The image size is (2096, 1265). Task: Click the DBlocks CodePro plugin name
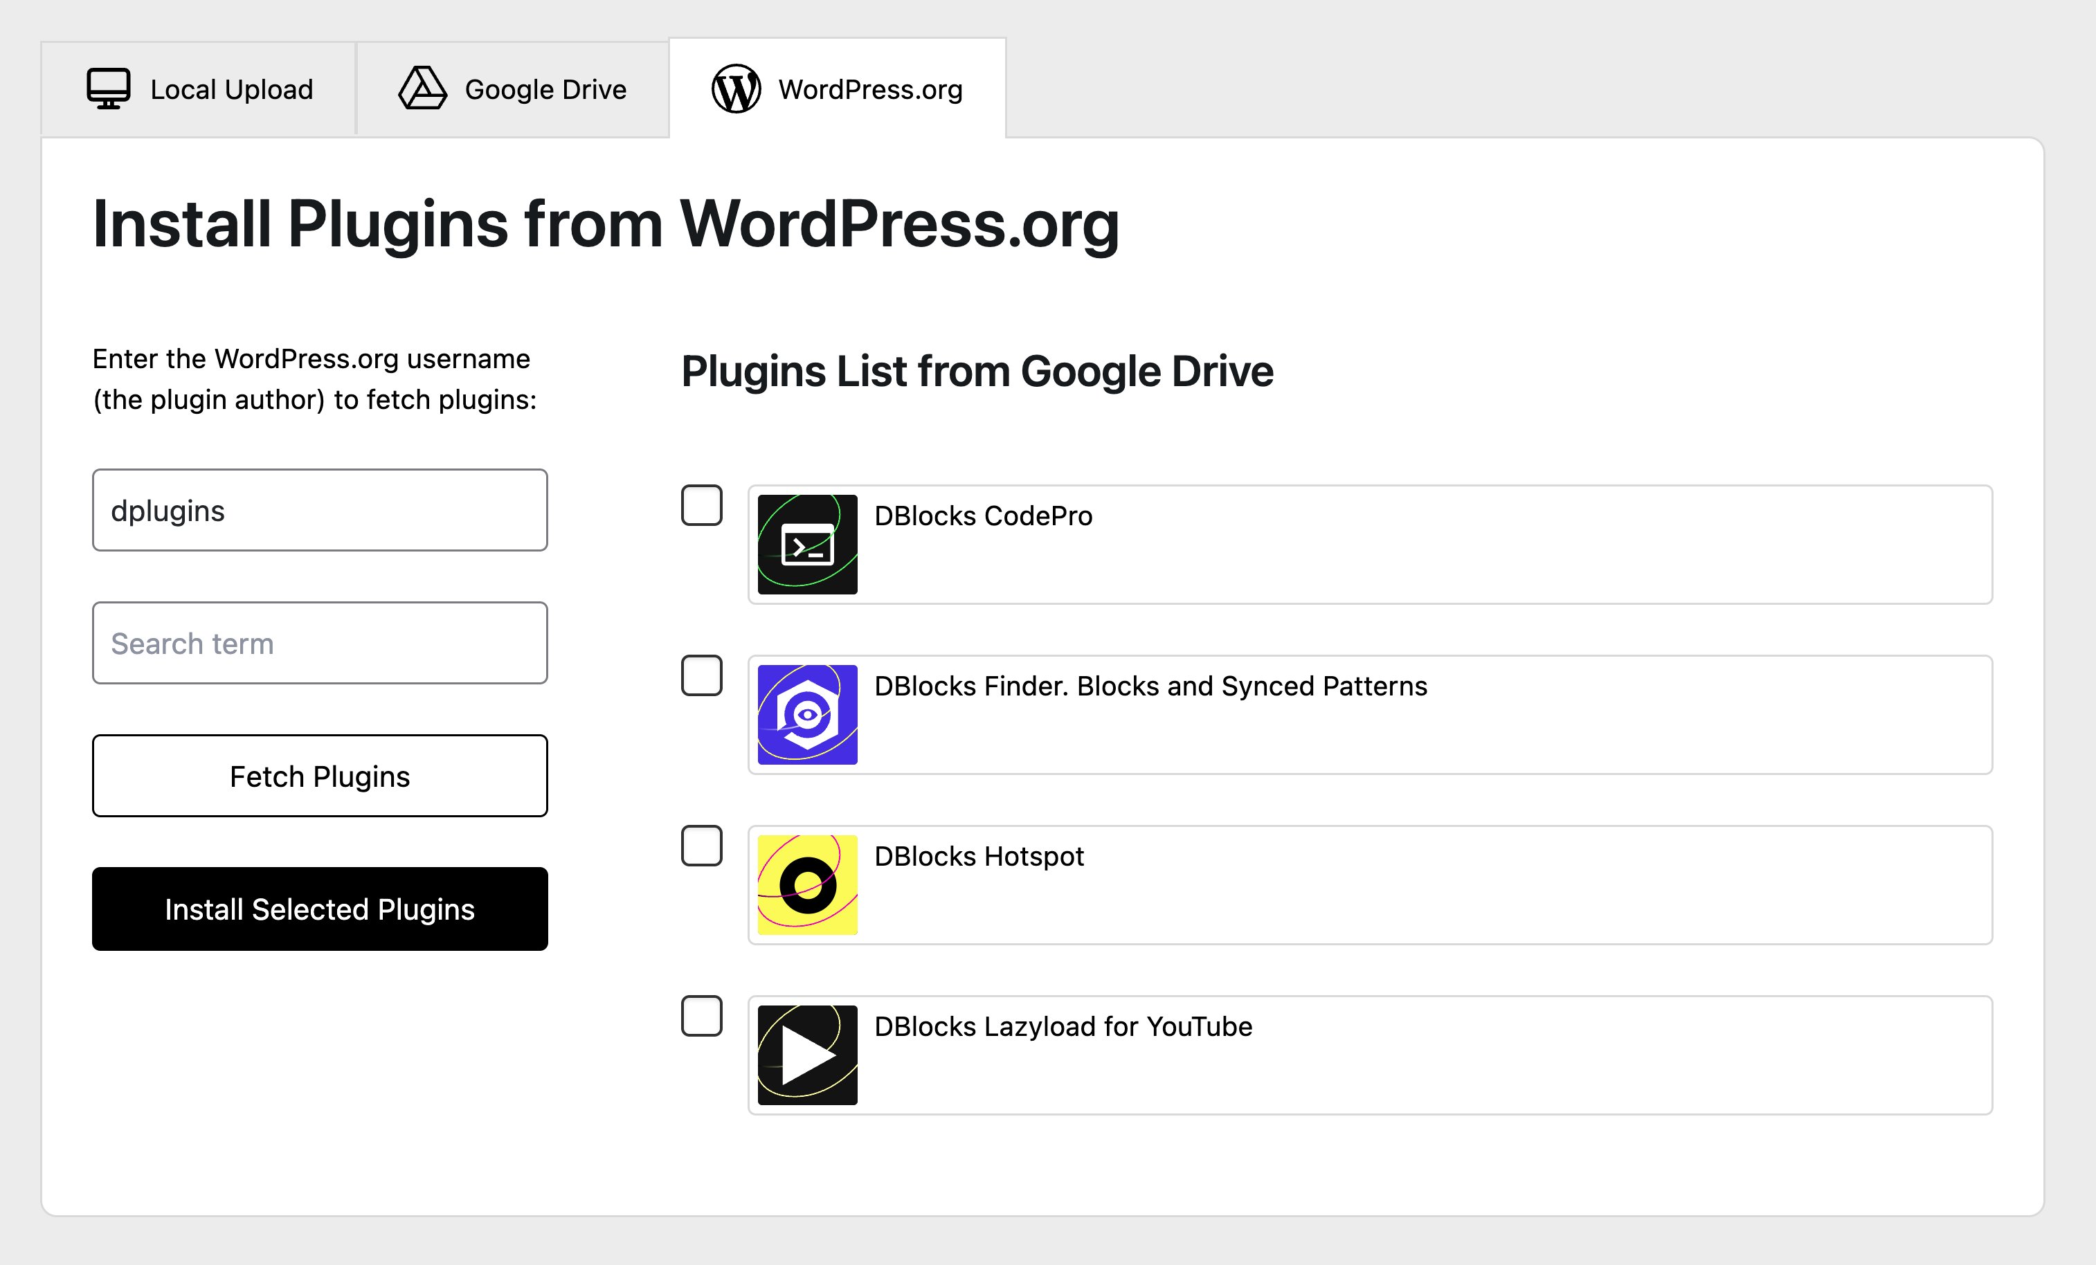(982, 516)
